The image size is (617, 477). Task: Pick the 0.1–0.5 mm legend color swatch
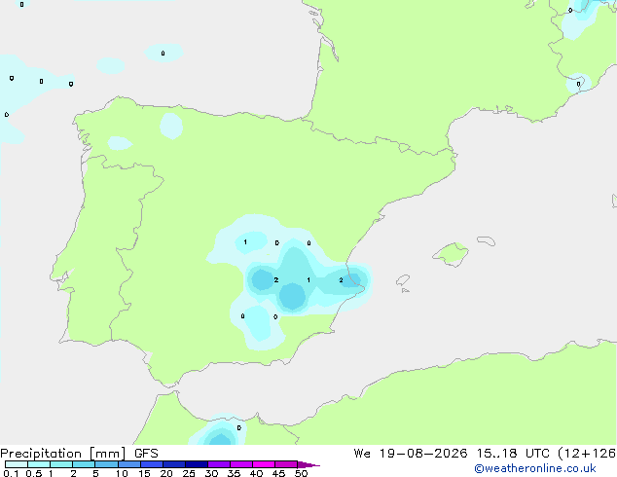pyautogui.click(x=17, y=464)
